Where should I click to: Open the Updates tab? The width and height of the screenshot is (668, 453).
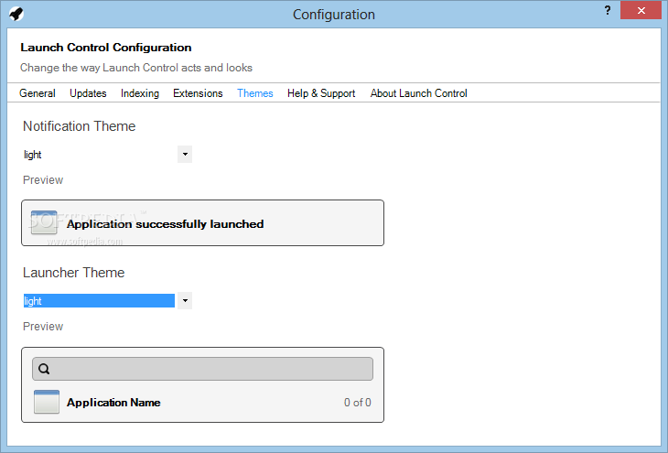(88, 93)
